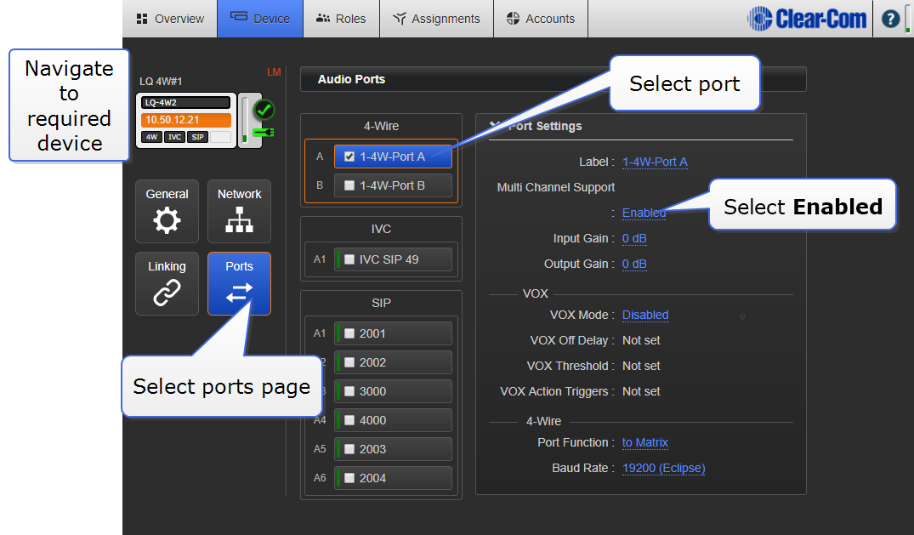Open the Network settings icon
914x535 pixels.
pos(239,220)
